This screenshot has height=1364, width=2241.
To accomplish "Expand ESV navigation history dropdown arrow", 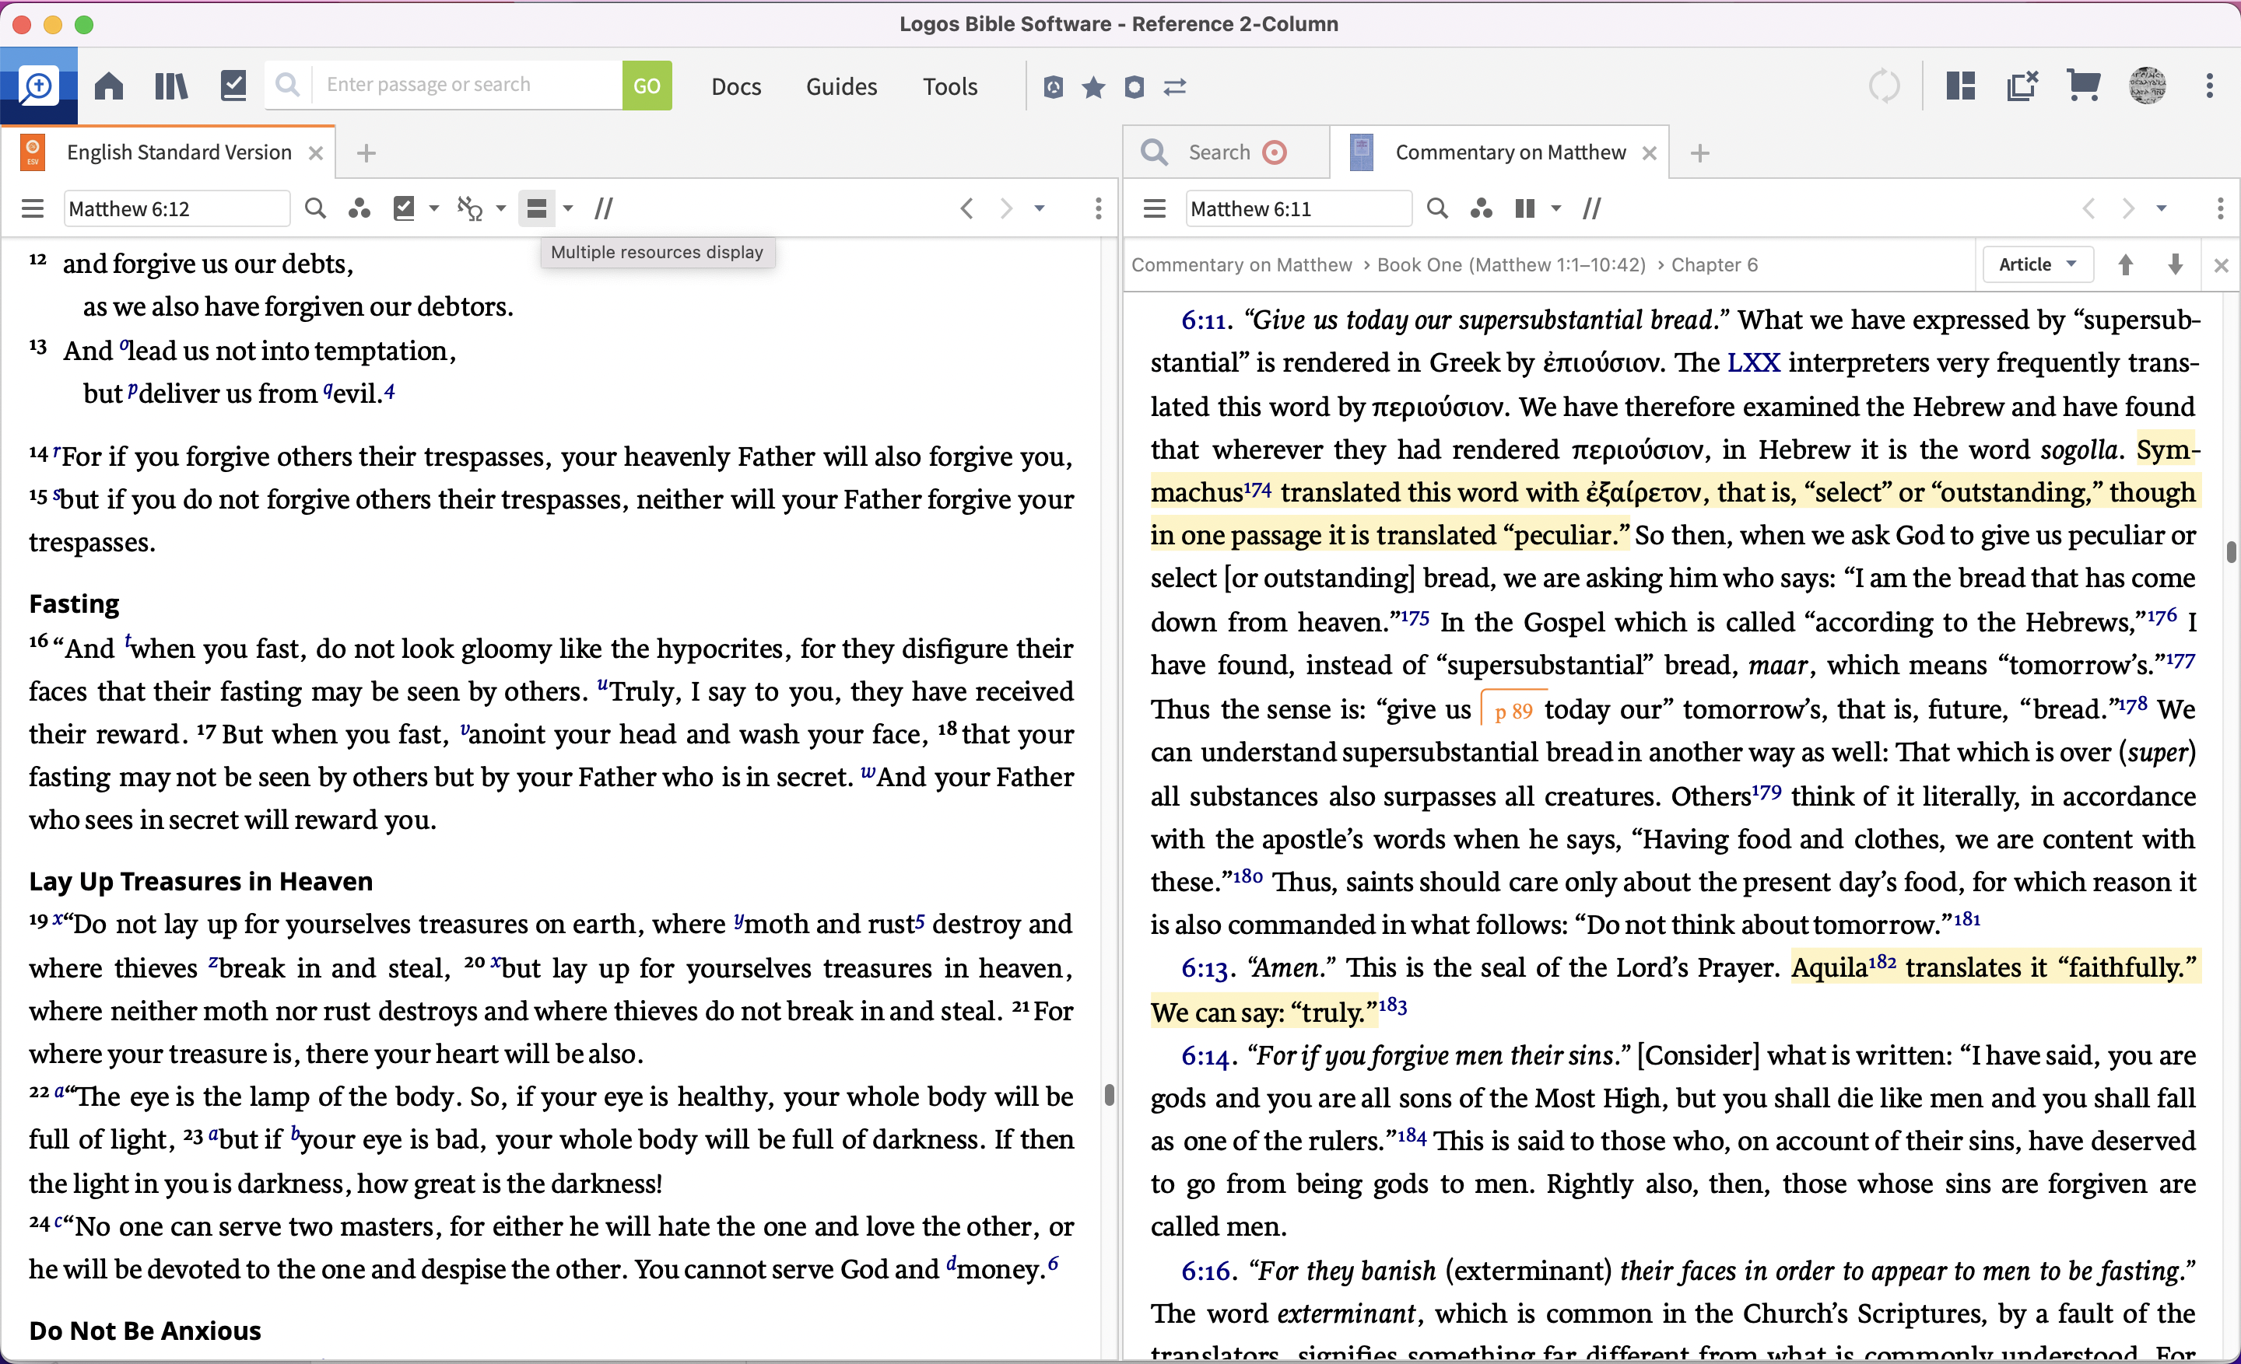I will (1040, 209).
